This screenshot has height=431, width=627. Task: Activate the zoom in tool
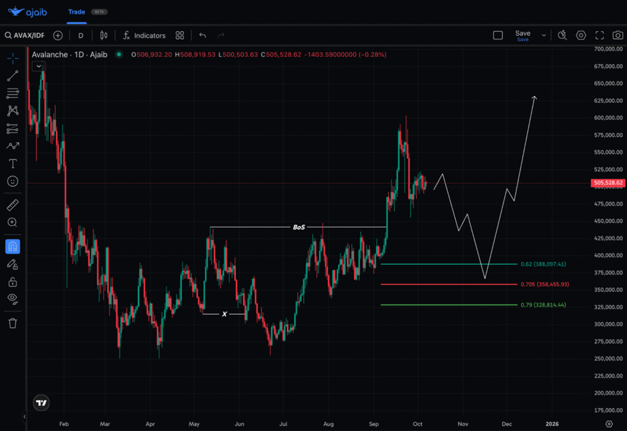coord(13,222)
